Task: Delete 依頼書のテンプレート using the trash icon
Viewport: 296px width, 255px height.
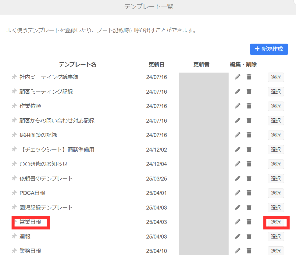Action: (249, 178)
